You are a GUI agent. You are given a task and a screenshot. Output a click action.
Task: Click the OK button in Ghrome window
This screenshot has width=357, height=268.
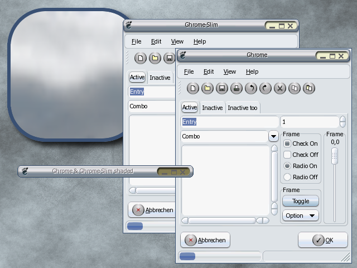pos(323,240)
